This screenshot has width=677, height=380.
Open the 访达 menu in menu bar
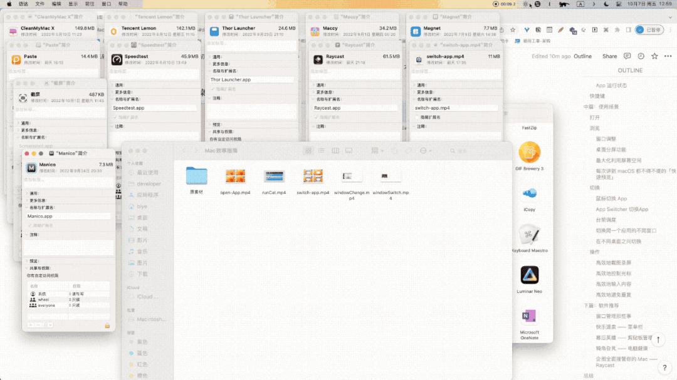pyautogui.click(x=23, y=4)
